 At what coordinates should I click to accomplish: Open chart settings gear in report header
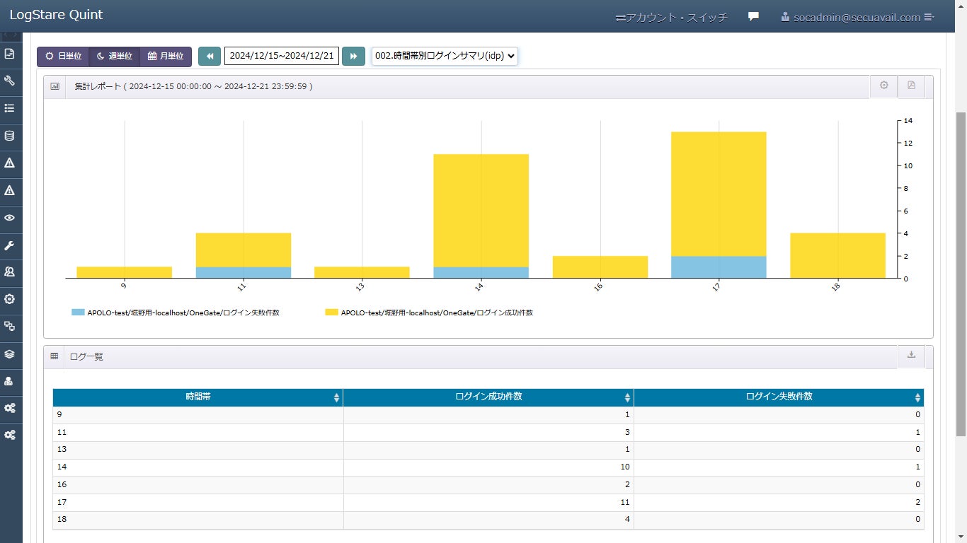coord(883,86)
